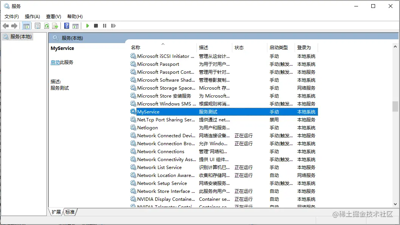
Task: Open the 操作(A) menu
Action: point(32,17)
